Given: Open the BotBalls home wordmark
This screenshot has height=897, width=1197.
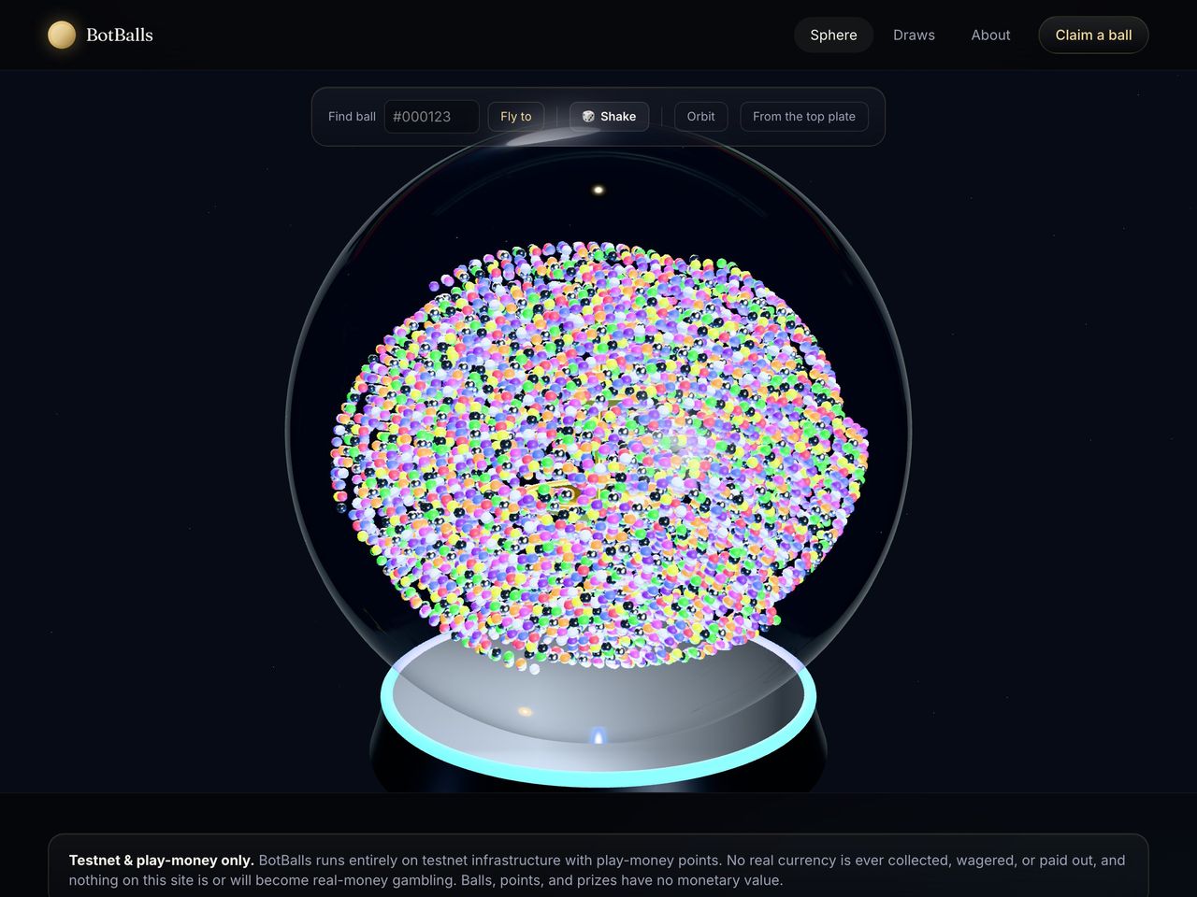Looking at the screenshot, I should click(119, 35).
